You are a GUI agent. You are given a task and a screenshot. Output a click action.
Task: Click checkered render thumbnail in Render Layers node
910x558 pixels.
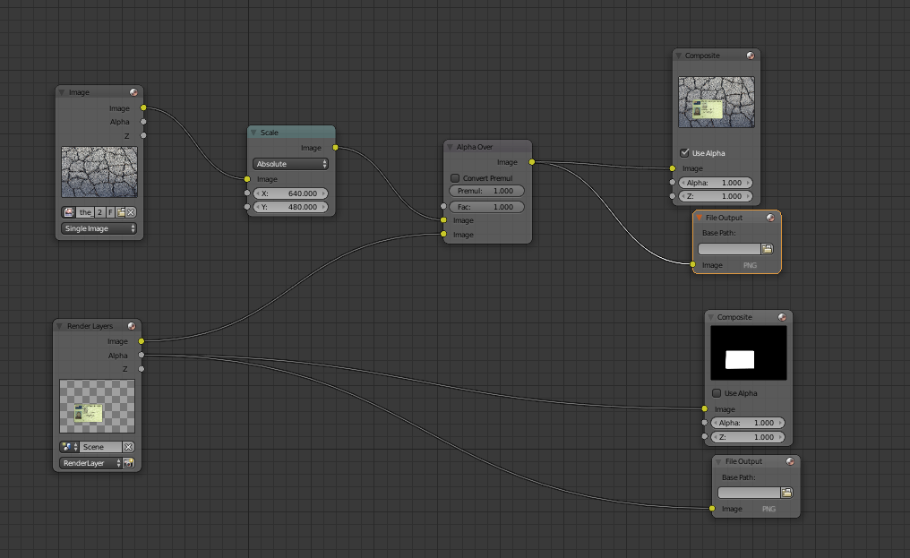point(97,407)
